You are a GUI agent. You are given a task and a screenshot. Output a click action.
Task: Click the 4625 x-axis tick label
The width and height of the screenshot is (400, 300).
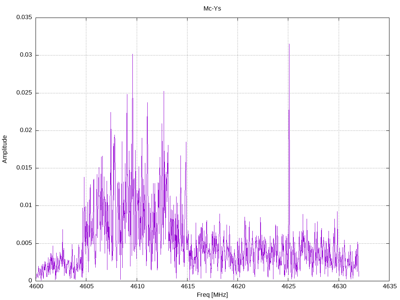(x=288, y=286)
